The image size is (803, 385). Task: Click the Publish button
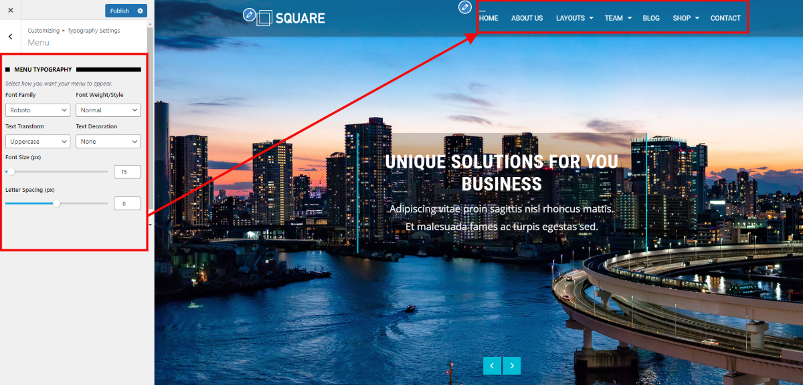[x=120, y=11]
